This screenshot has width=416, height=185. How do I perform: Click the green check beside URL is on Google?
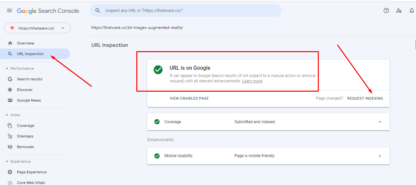(158, 70)
